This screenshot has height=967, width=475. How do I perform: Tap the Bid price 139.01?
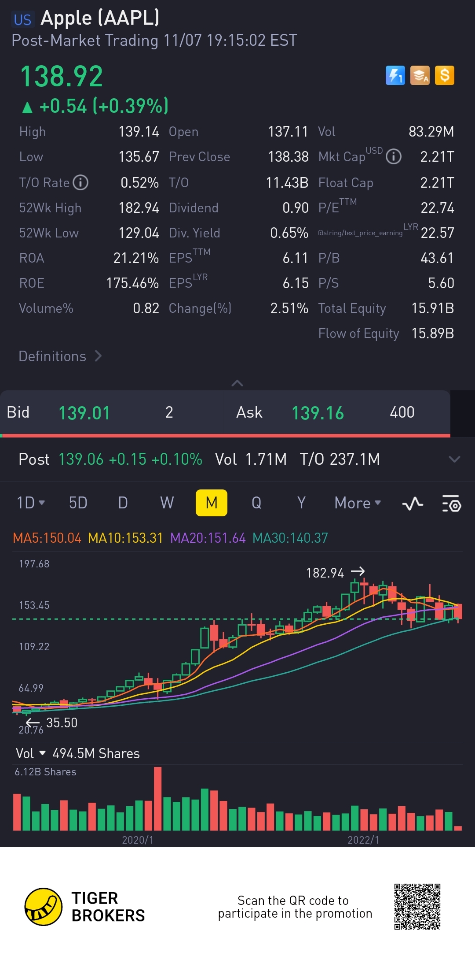[x=84, y=413]
